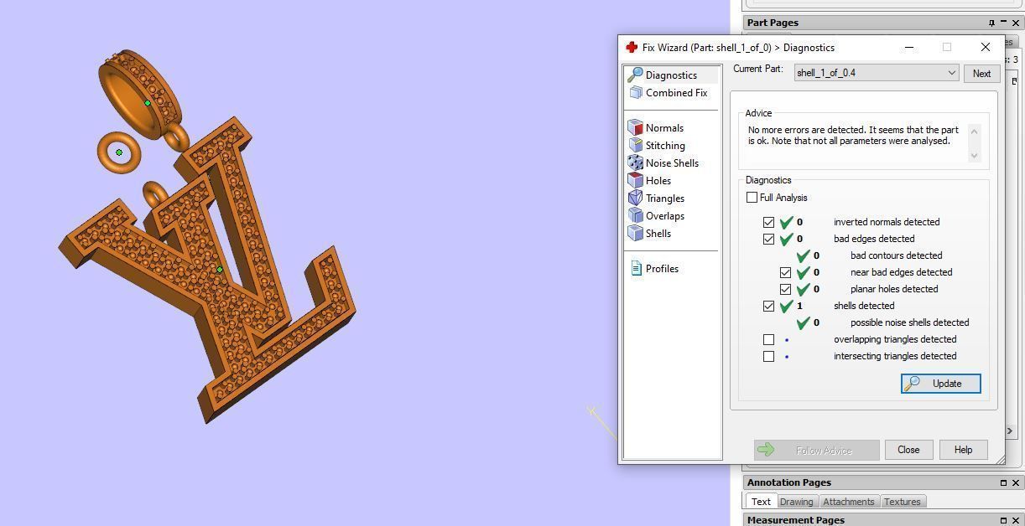Click the scroll right arrow behind dialog

(1010, 431)
